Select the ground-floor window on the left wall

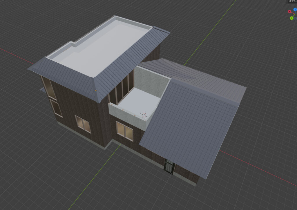coord(83,124)
